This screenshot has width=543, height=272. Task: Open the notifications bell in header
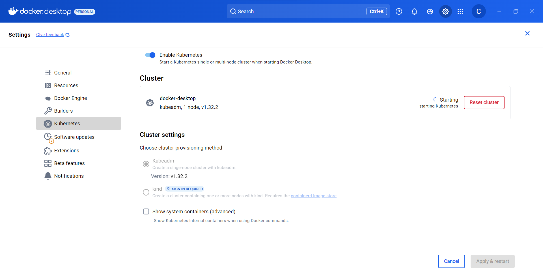pos(414,11)
